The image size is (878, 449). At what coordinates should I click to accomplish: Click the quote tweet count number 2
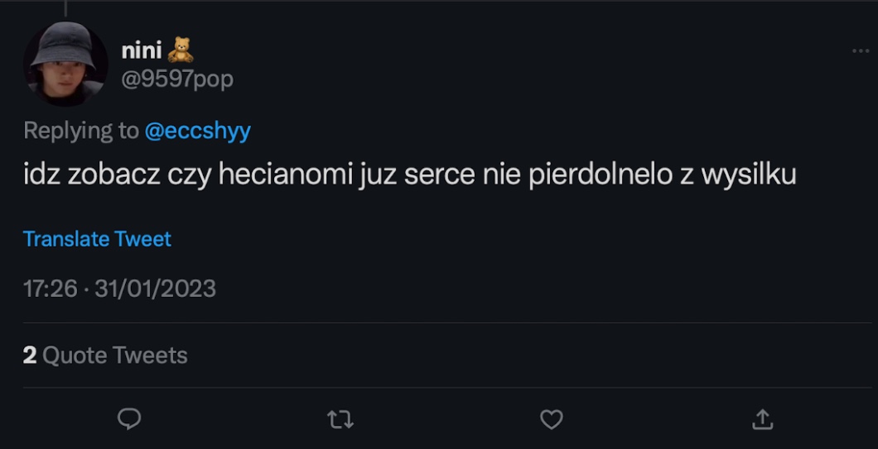(30, 356)
